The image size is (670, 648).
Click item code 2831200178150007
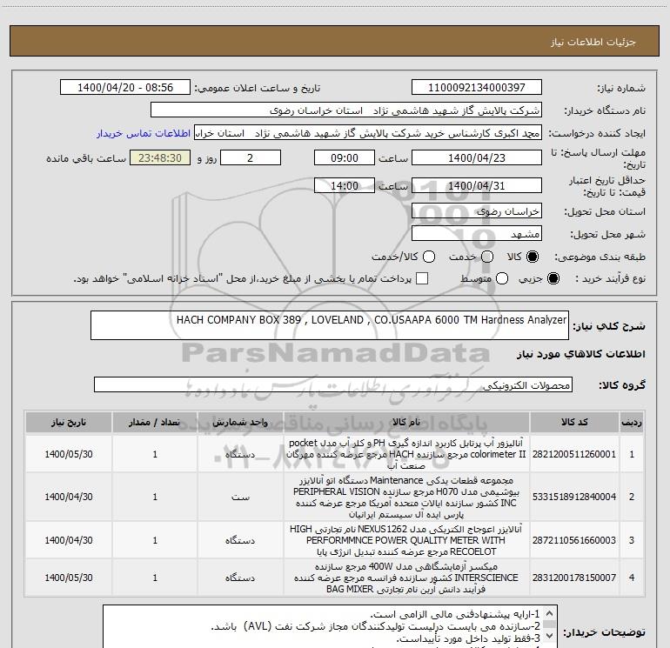point(574,578)
